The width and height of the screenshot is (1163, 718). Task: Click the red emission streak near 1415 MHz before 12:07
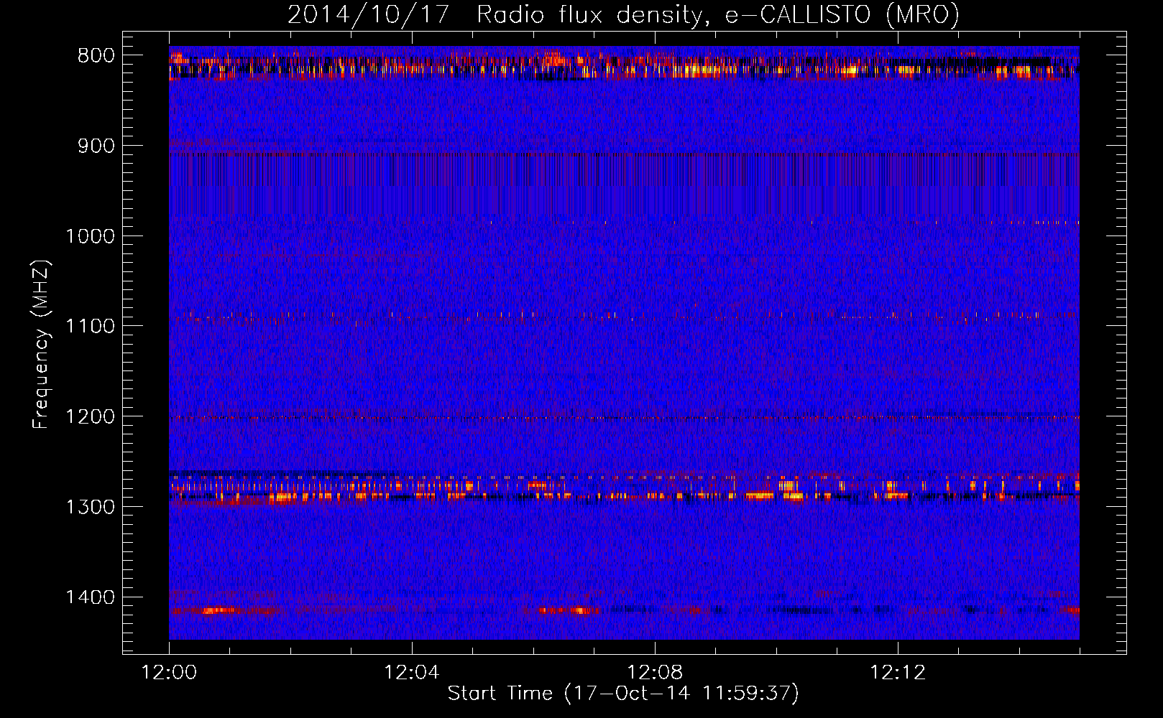pos(568,610)
